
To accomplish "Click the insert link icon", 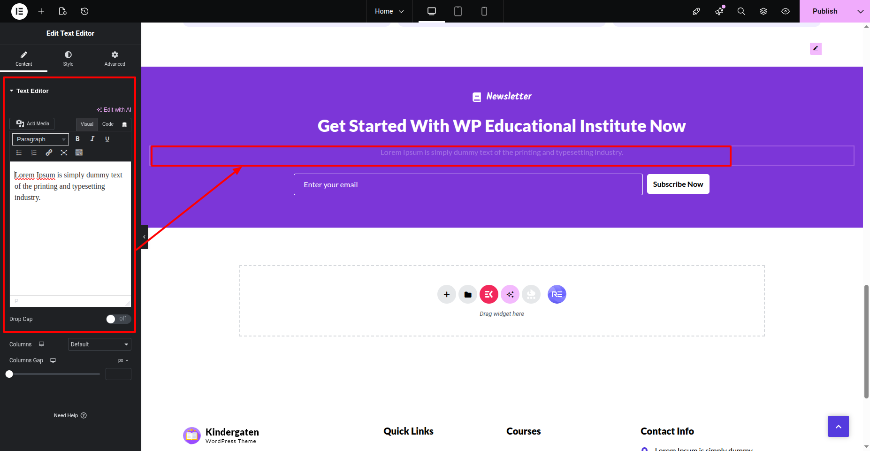I will (49, 153).
